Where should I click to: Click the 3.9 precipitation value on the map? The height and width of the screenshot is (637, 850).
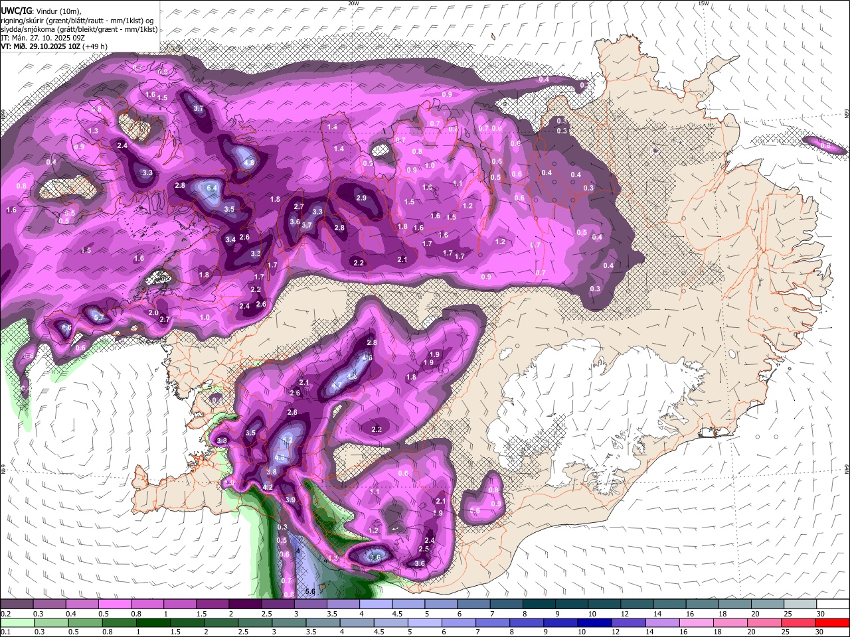pyautogui.click(x=290, y=500)
